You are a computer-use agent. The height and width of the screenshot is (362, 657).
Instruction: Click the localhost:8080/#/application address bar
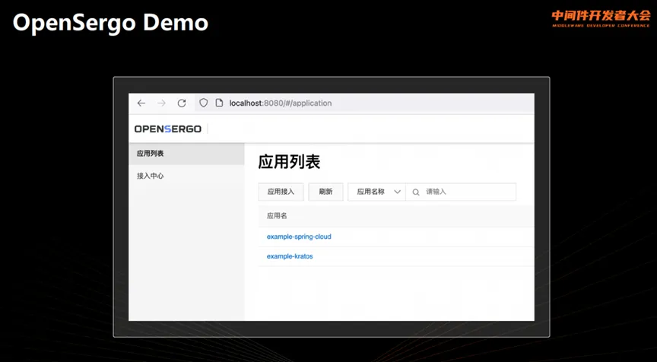click(364, 103)
